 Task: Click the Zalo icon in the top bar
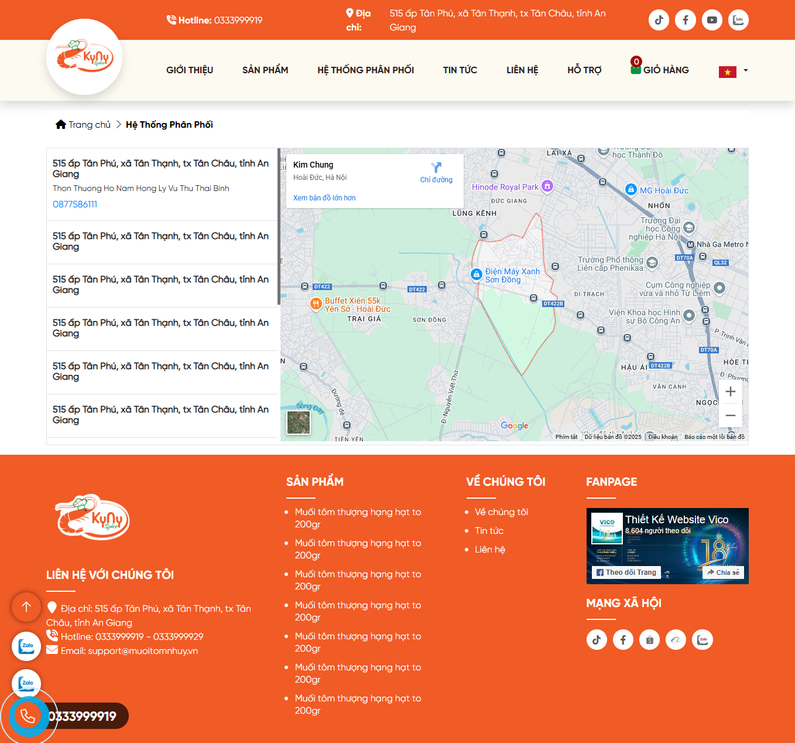tap(738, 20)
